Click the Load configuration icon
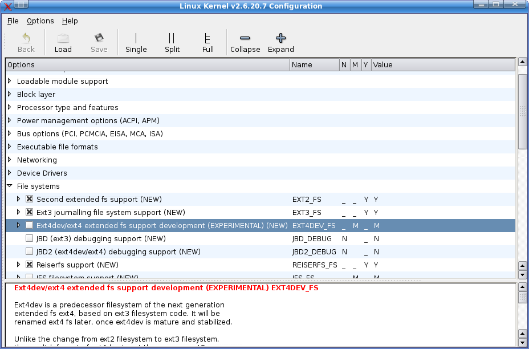 pyautogui.click(x=63, y=38)
